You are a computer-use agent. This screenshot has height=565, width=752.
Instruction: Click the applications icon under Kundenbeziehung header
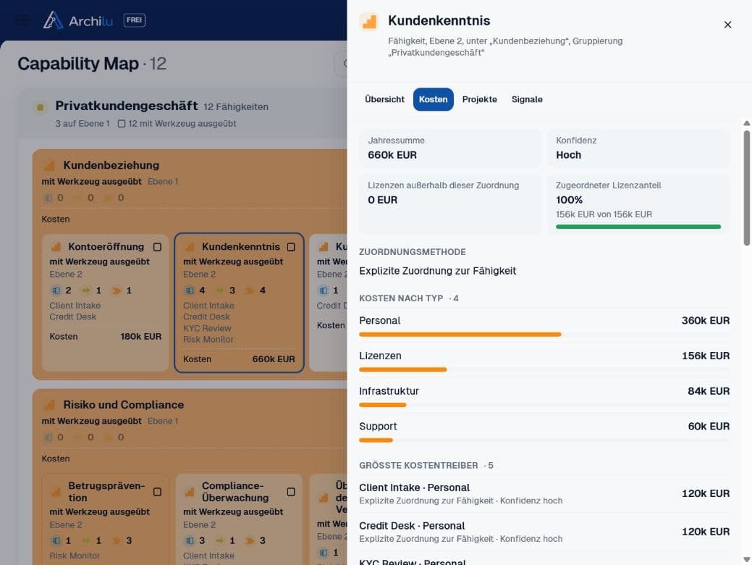[48, 198]
